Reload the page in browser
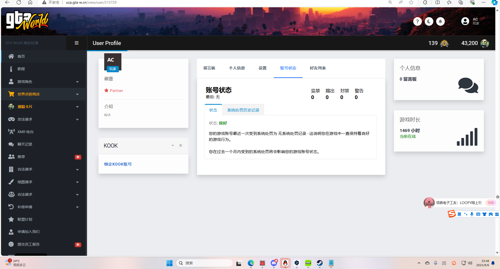 (19, 3)
